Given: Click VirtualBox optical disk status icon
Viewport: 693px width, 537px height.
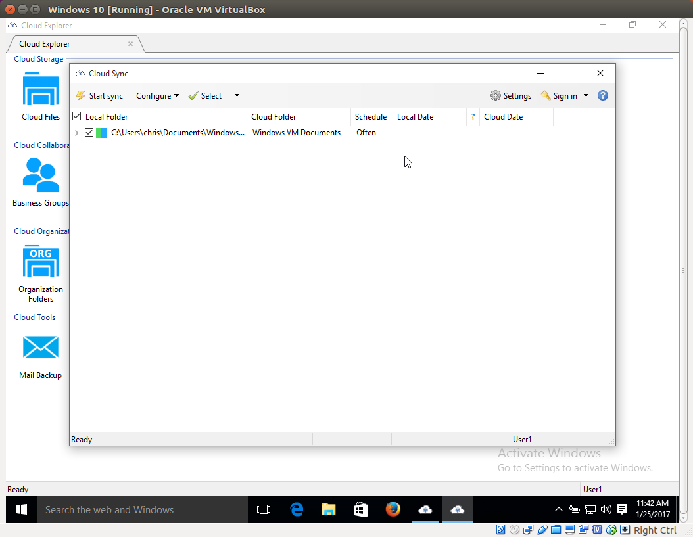Looking at the screenshot, I should [x=514, y=530].
